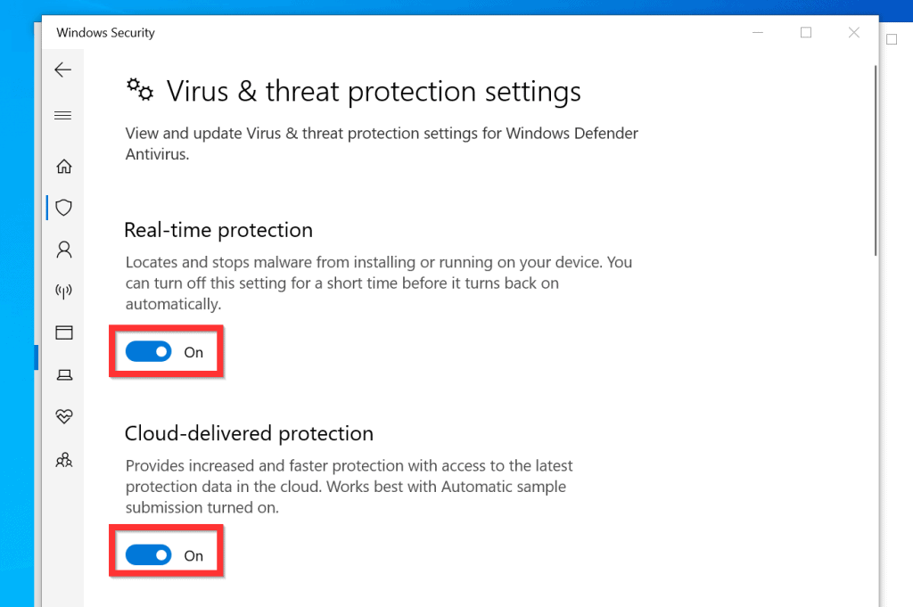Screen dimensions: 913x607
Task: Click the back arrow to previous page
Action: (62, 70)
